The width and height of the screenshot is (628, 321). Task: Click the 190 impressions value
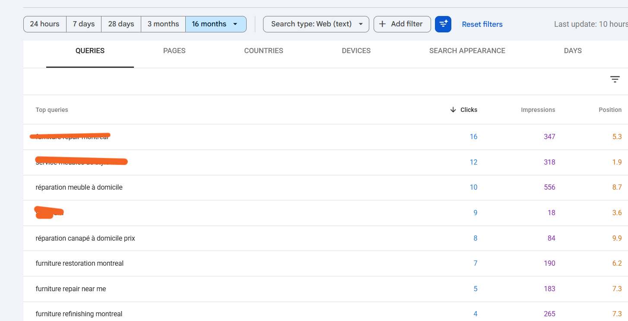[x=550, y=264]
